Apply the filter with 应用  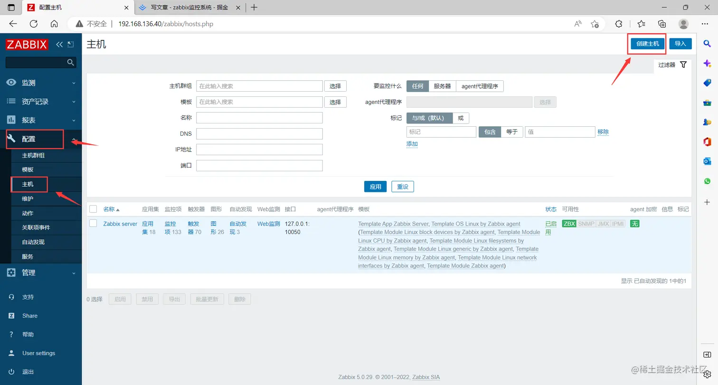(376, 187)
